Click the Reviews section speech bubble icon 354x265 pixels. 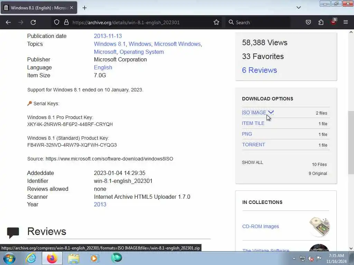[13, 233]
